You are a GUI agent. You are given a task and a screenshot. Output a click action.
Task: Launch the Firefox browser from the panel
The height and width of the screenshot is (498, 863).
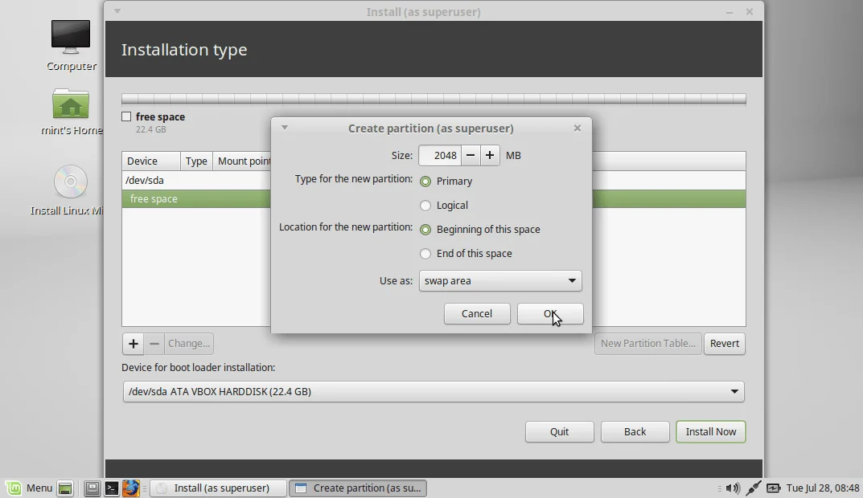tap(131, 488)
